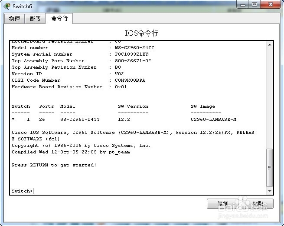Screen dimensions: 284x226
Task: Click the 复制 button
Action: click(222, 203)
